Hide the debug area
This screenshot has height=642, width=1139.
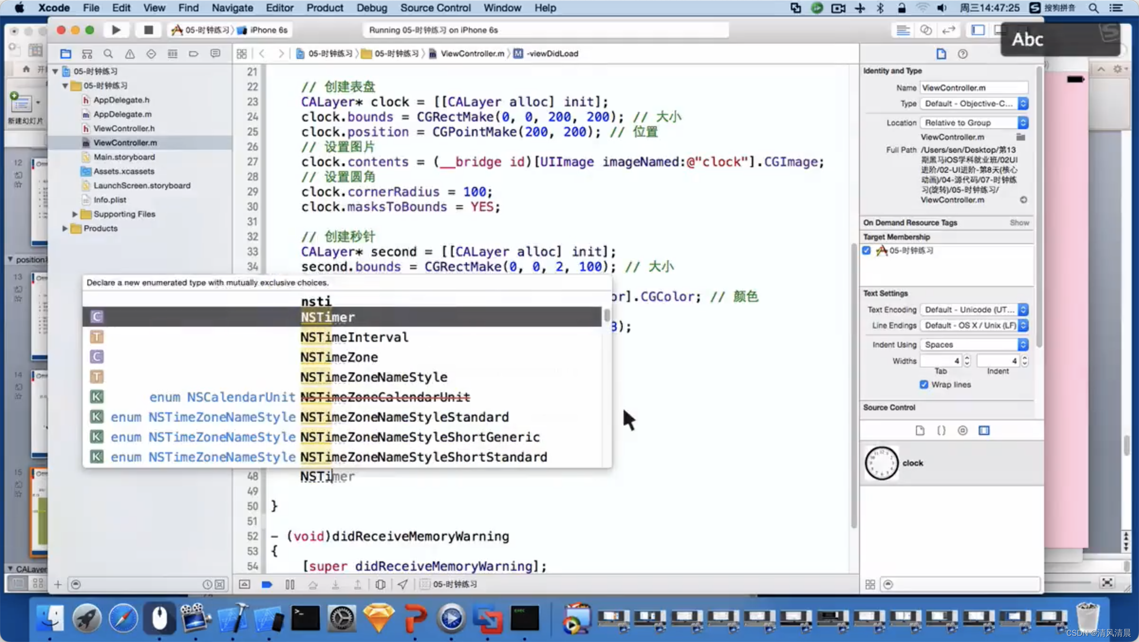[244, 585]
